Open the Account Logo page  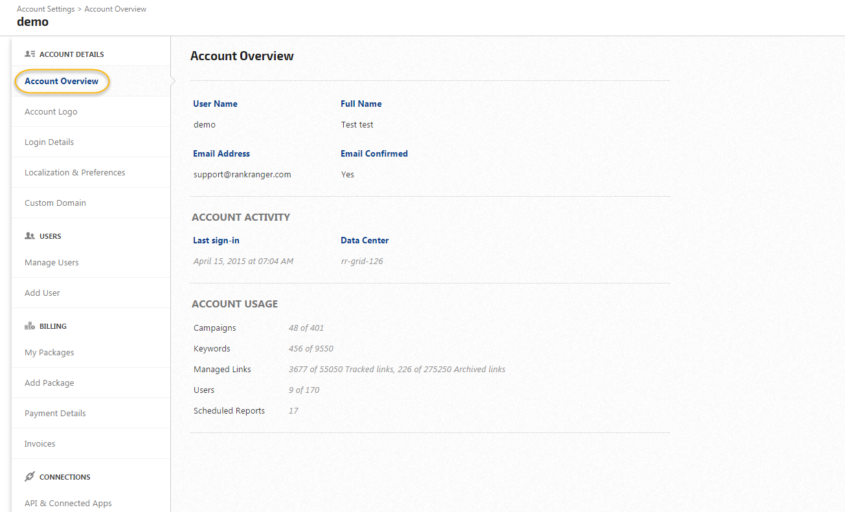coord(51,112)
